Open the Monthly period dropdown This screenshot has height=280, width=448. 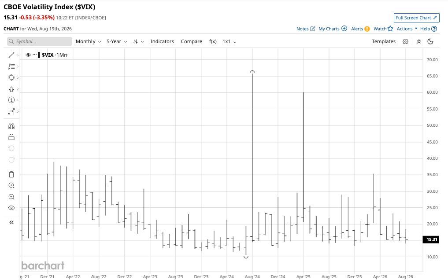(88, 41)
